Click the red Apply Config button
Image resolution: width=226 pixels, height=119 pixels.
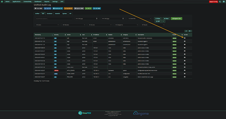click(x=214, y=2)
